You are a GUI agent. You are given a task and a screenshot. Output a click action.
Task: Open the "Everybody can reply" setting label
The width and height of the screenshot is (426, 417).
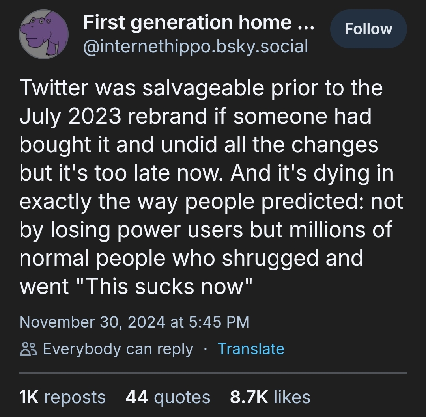pyautogui.click(x=118, y=349)
